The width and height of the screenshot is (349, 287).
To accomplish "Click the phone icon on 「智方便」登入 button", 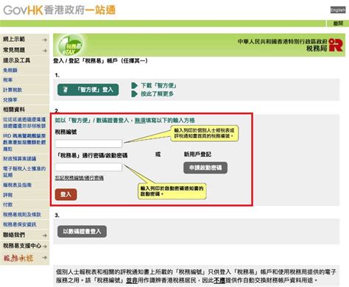I will click(66, 90).
